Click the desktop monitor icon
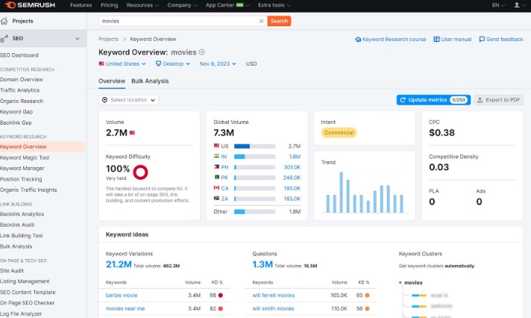 point(158,63)
